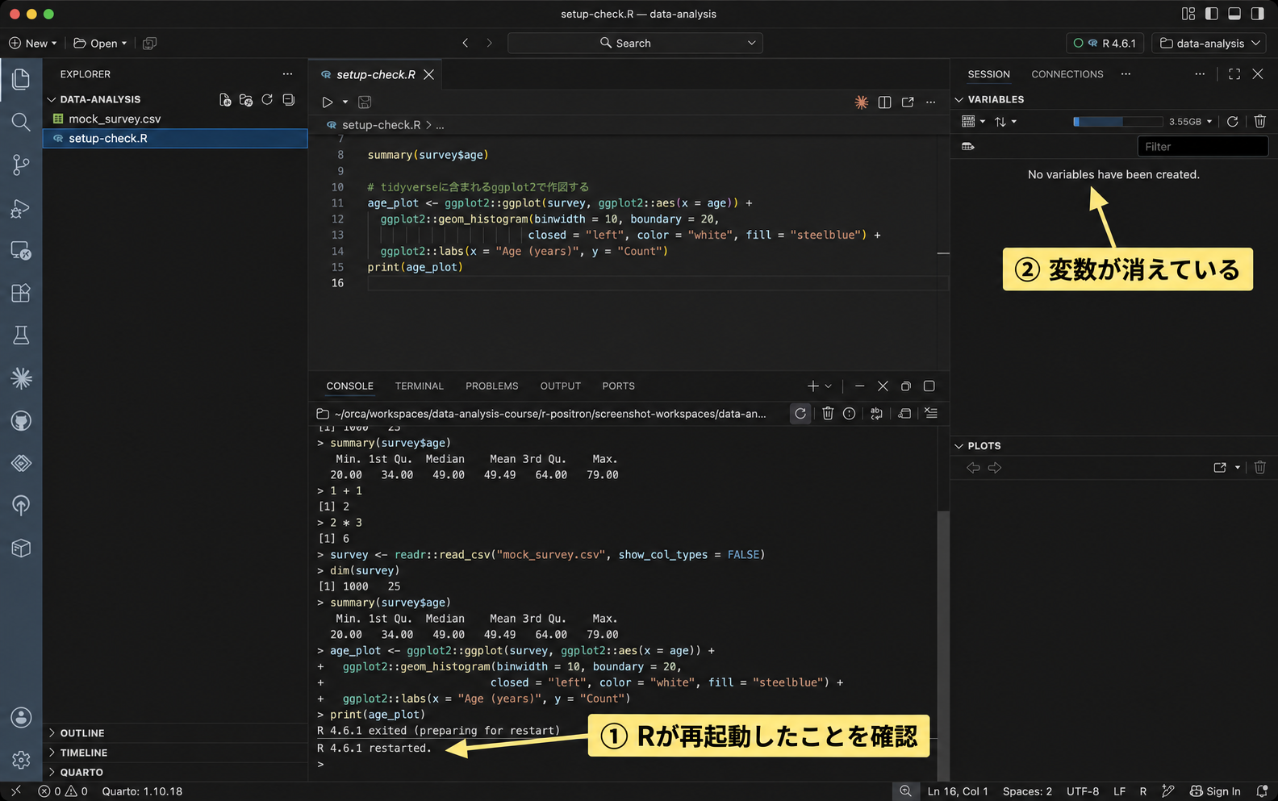Open the Search view in the activity bar
1278x801 pixels.
click(x=21, y=122)
